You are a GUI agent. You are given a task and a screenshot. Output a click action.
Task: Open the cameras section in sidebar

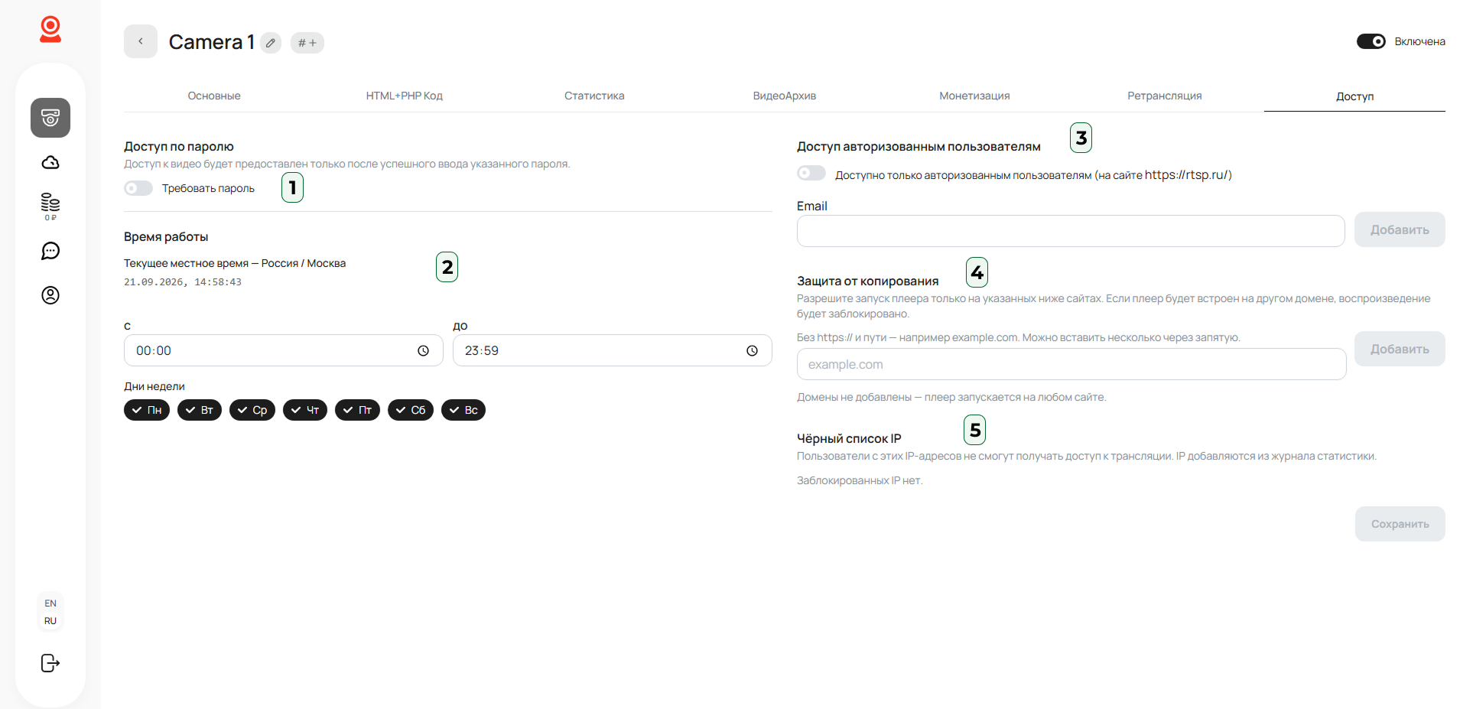coord(50,118)
